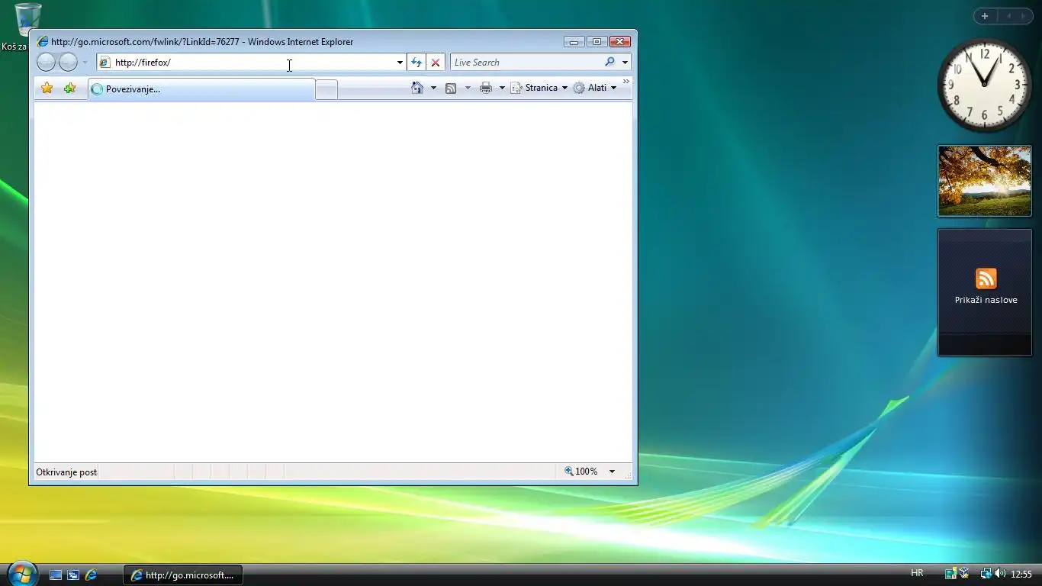Open the search provider options dropdown
This screenshot has height=586, width=1042.
click(625, 63)
